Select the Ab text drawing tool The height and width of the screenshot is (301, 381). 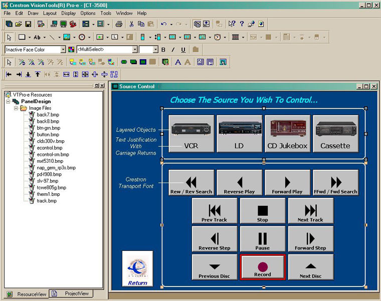coord(37,37)
